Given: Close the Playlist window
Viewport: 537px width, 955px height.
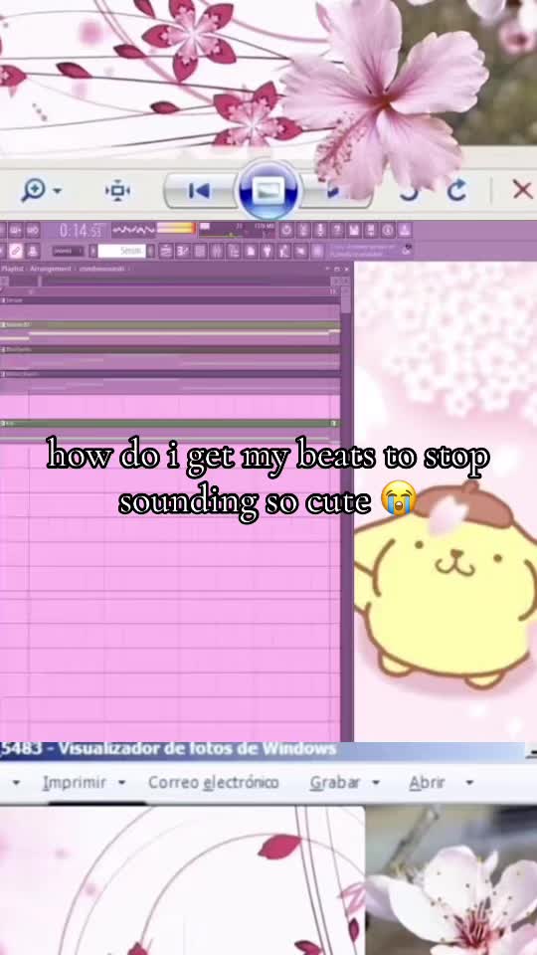Looking at the screenshot, I should click(x=347, y=269).
